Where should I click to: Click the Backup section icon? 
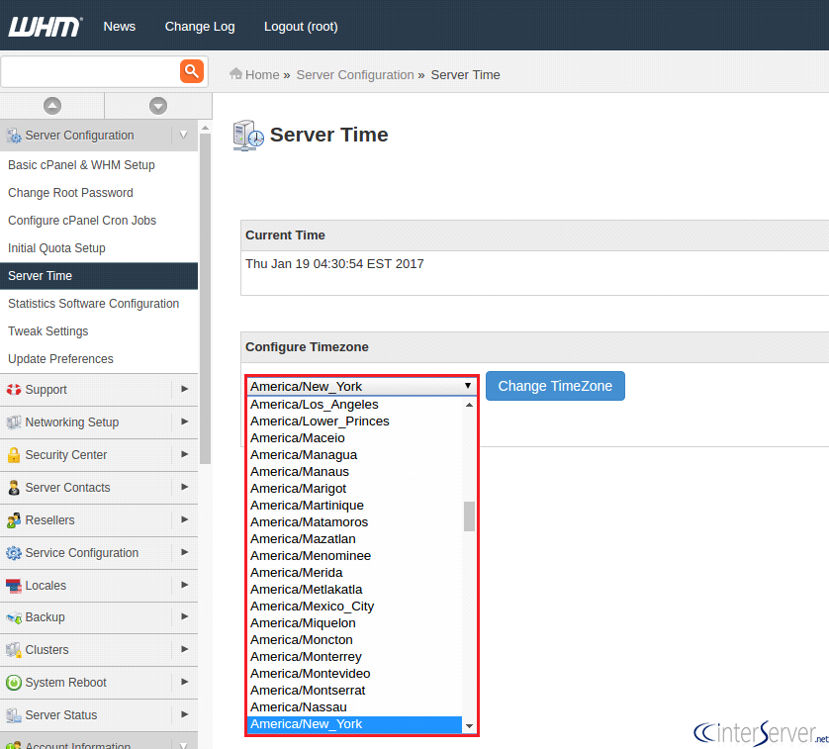point(12,617)
